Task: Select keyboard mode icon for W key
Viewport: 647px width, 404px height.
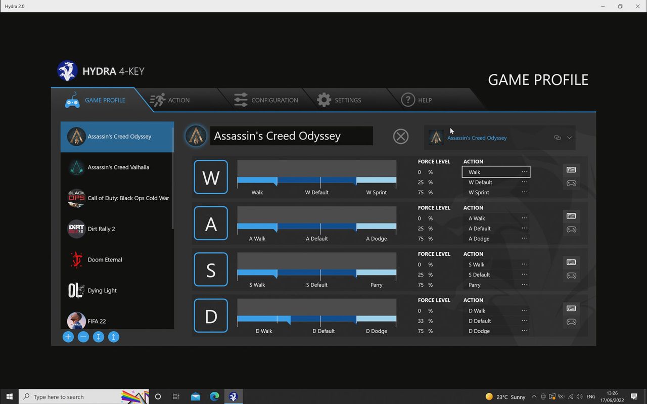Action: 571,170
